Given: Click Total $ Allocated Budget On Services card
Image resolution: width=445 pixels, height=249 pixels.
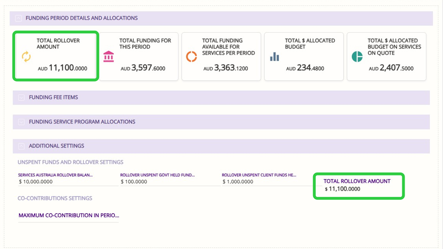Looking at the screenshot, I should pyautogui.click(x=387, y=56).
